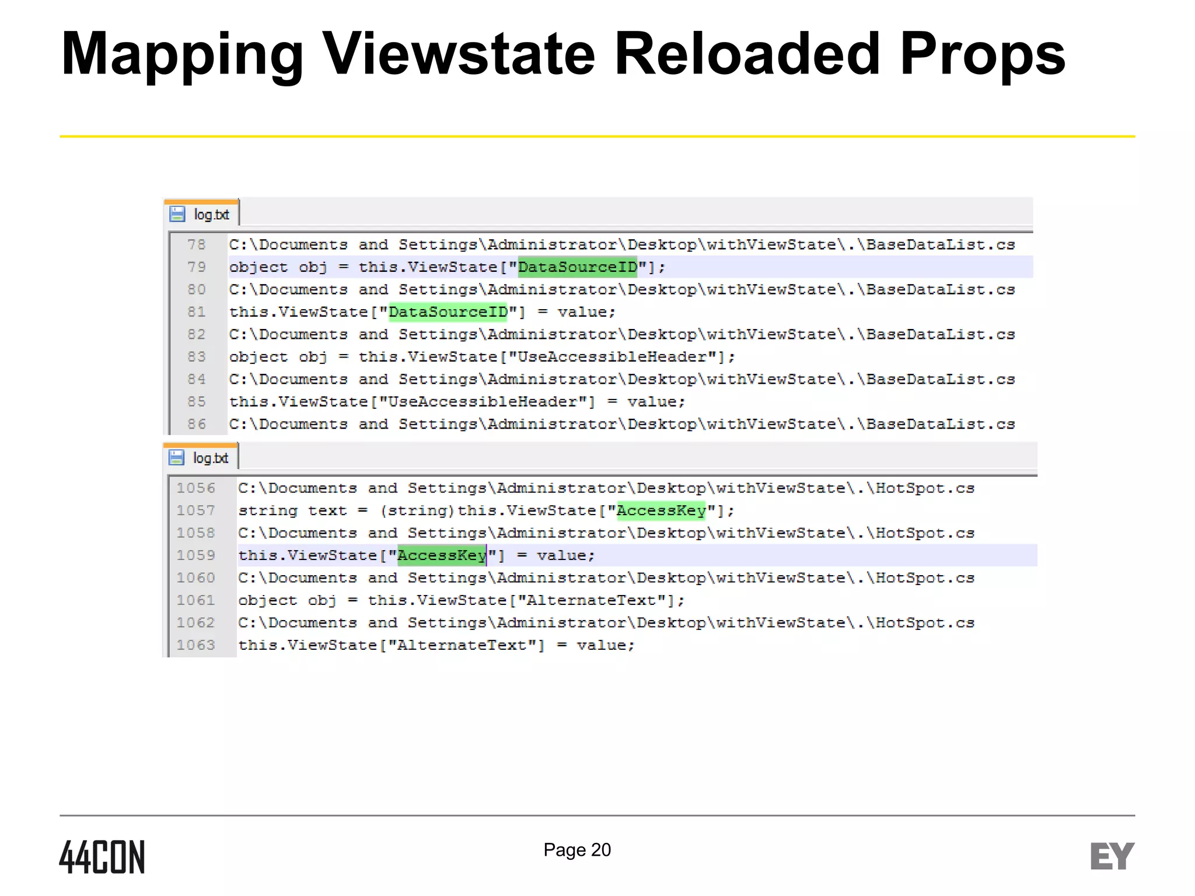This screenshot has height=896, width=1195.
Task: Click the save icon on lower log.txt tab
Action: tap(176, 458)
